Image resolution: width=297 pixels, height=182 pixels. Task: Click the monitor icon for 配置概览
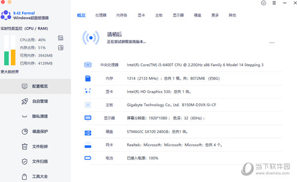(25, 86)
